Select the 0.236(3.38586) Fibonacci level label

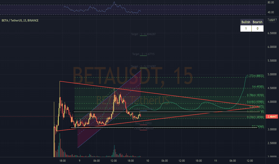click(x=256, y=117)
